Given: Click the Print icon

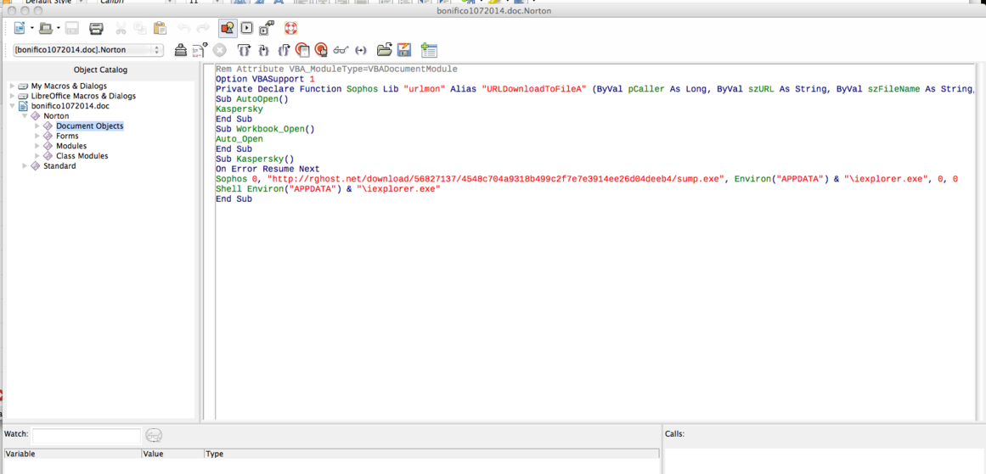Looking at the screenshot, I should [x=96, y=28].
